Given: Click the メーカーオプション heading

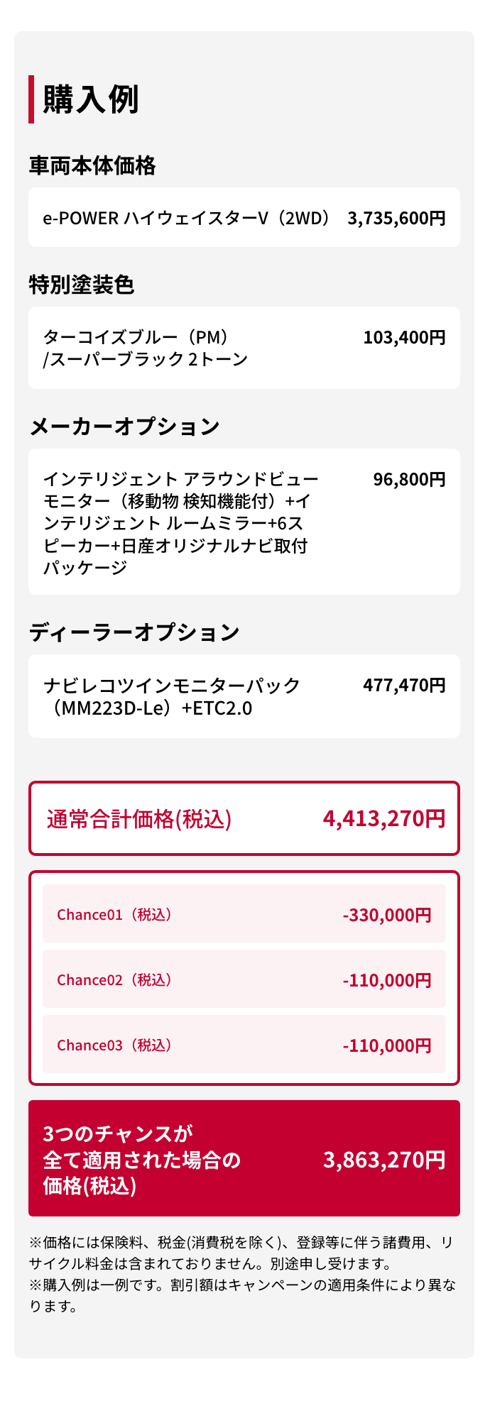Looking at the screenshot, I should point(124,427).
